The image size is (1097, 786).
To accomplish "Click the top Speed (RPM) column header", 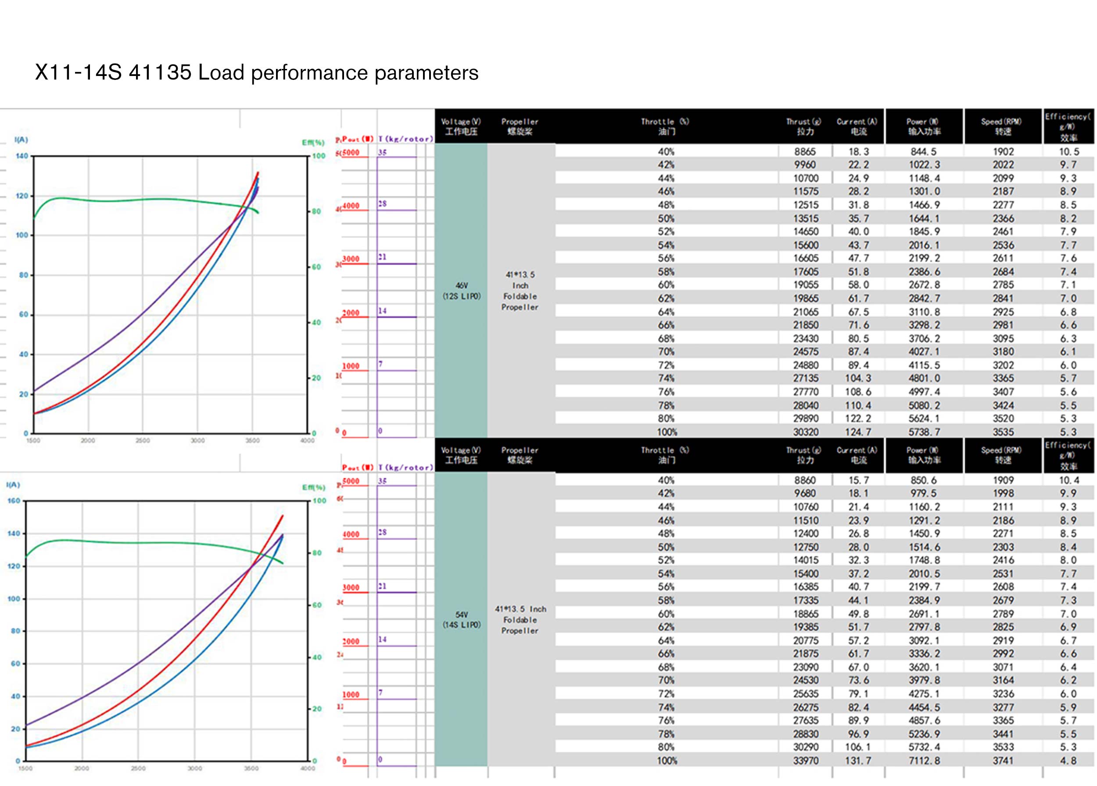I will click(x=1001, y=126).
